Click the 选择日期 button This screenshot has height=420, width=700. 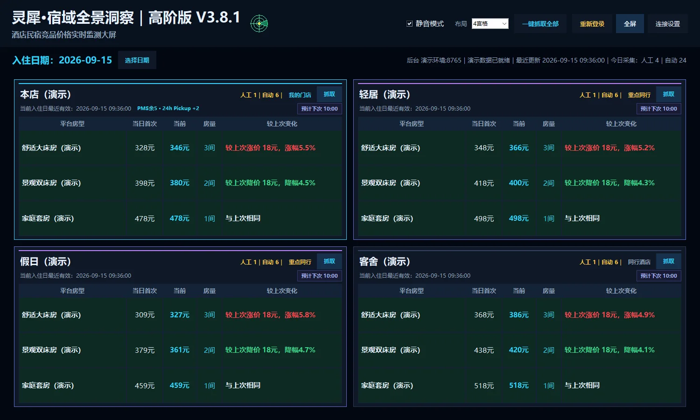pos(137,60)
